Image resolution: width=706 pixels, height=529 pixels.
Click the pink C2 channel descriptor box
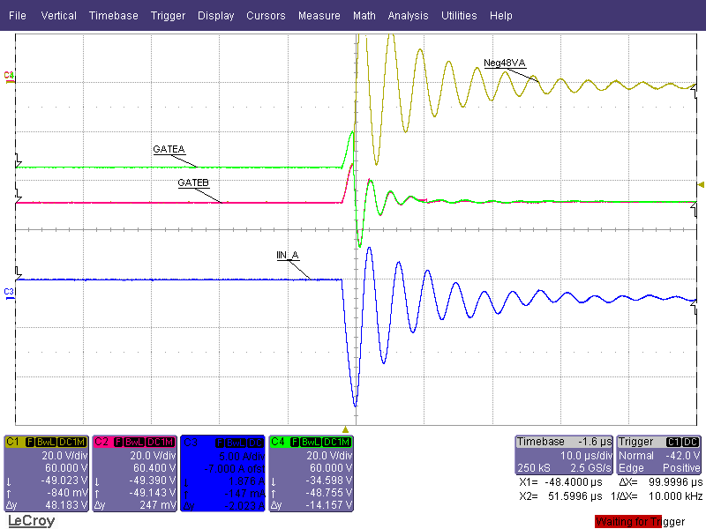[x=134, y=473]
